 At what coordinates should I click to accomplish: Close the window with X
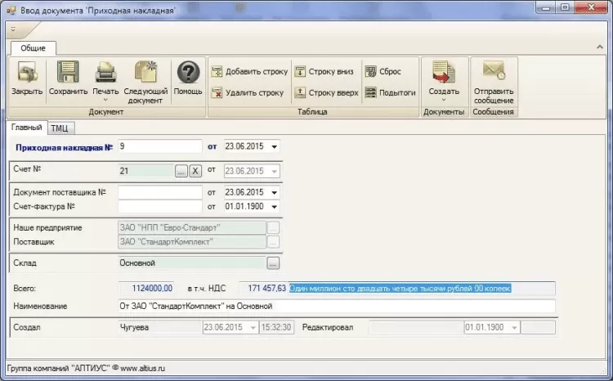[591, 8]
